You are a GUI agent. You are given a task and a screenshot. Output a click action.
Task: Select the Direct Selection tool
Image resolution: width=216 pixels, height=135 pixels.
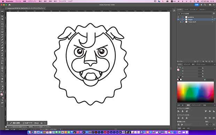2,16
